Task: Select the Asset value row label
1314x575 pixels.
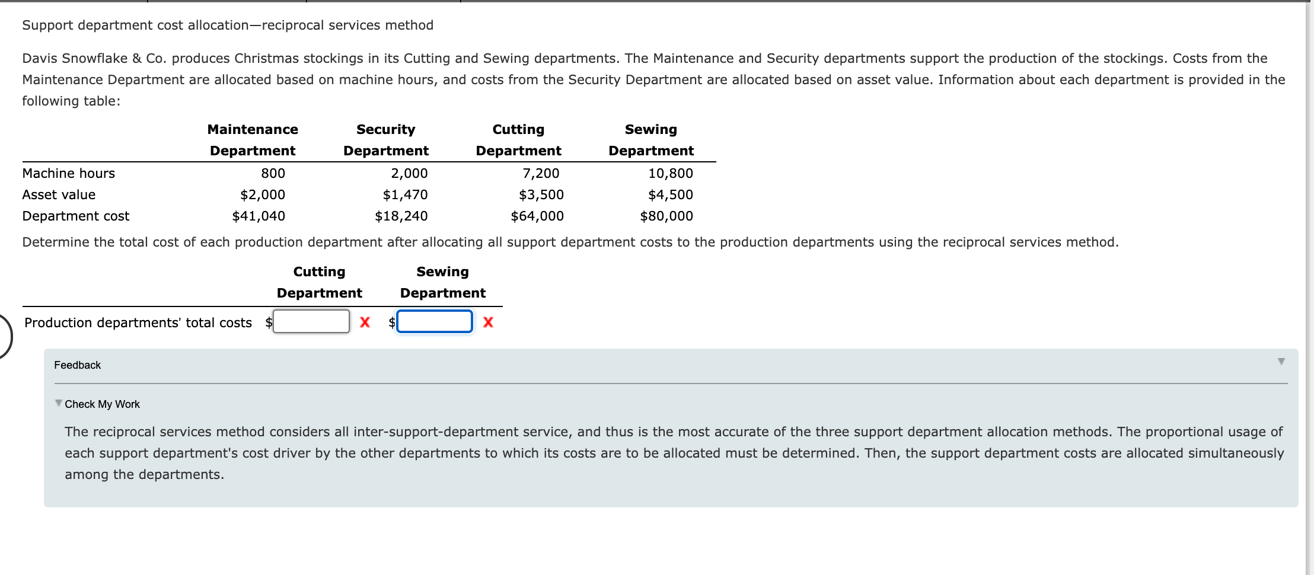Action: tap(59, 194)
